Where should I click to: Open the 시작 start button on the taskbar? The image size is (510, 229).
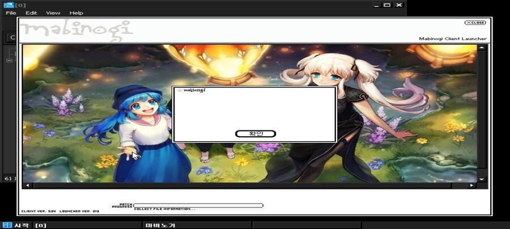point(16,225)
